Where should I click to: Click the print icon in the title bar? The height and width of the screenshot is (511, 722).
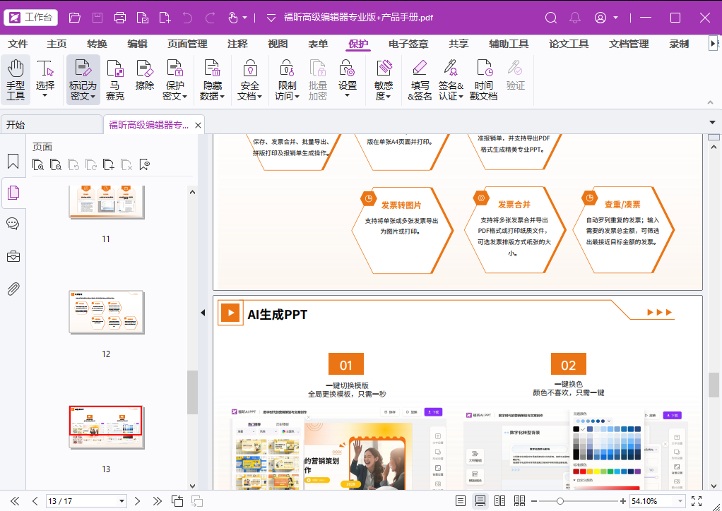[x=120, y=18]
